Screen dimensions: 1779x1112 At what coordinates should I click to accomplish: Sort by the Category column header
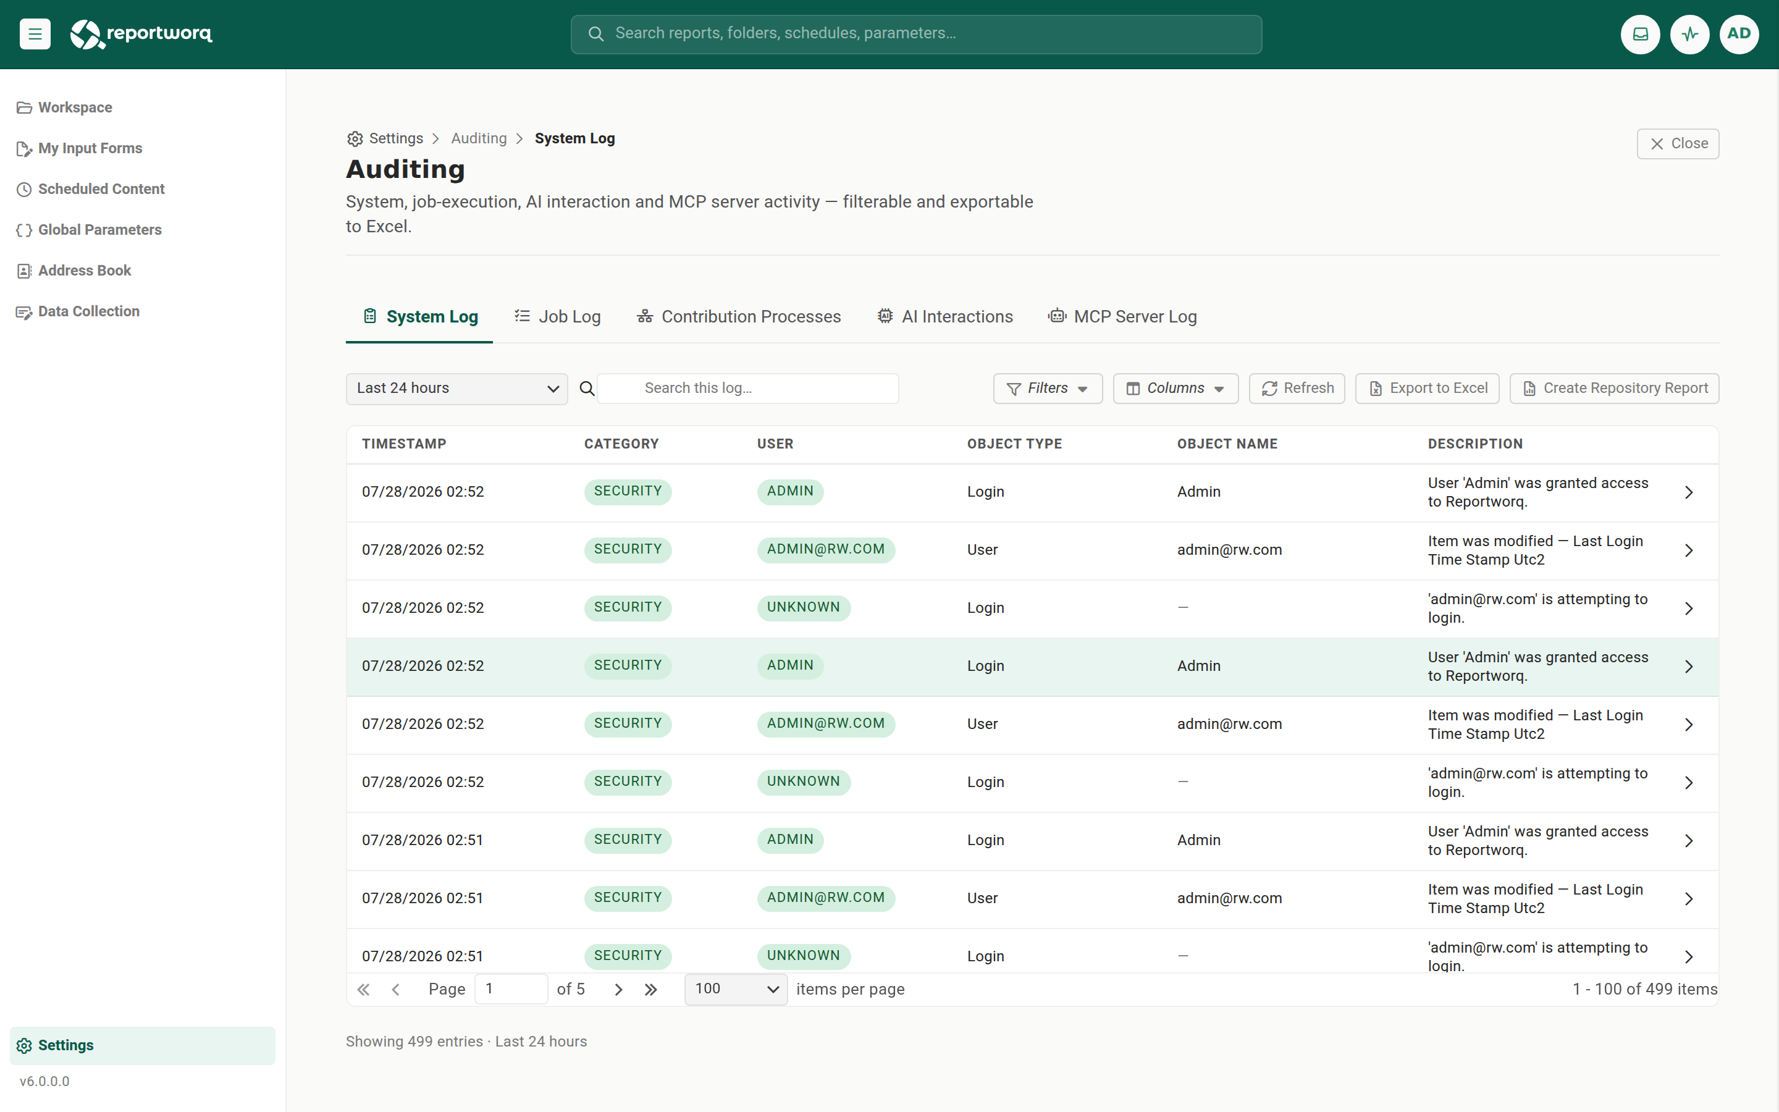tap(621, 444)
